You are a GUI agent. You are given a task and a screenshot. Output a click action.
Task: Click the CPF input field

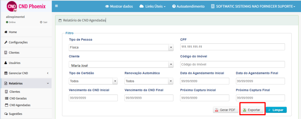[x=232, y=47]
